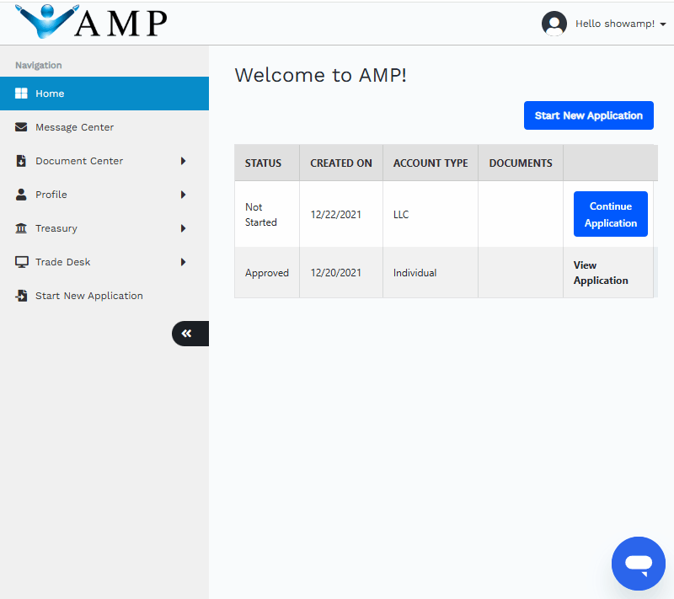The height and width of the screenshot is (599, 674).
Task: Click the Trade Desk monitor icon
Action: click(22, 262)
